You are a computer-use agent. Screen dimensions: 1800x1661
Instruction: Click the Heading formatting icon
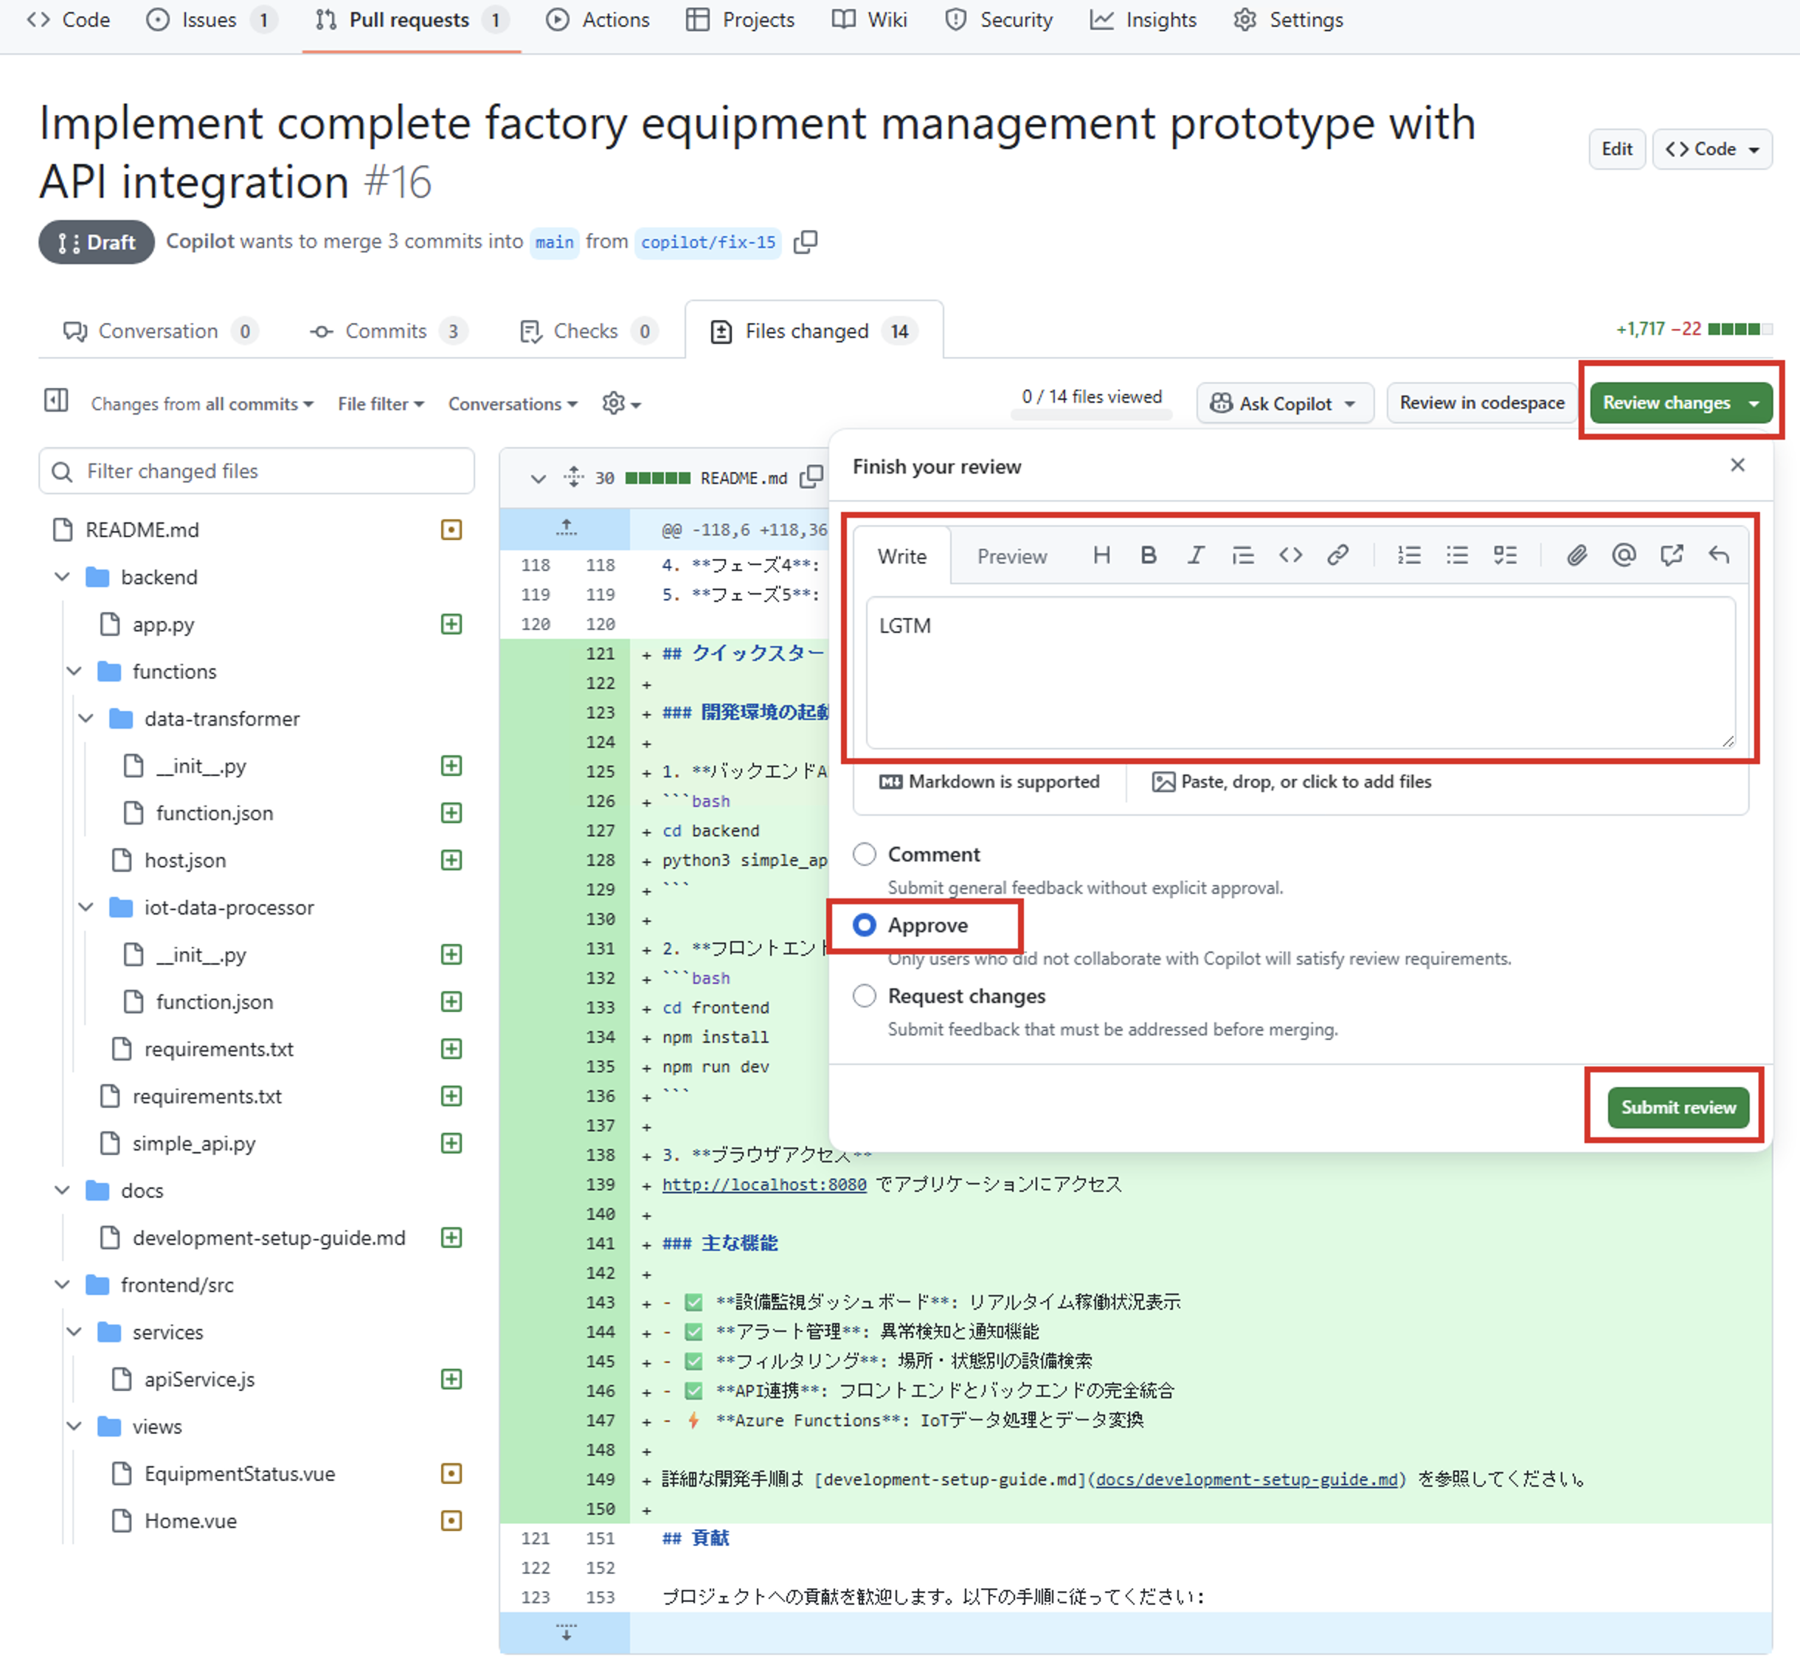(x=1101, y=555)
